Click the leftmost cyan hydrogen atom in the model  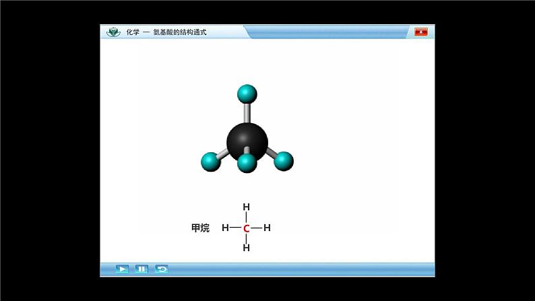click(211, 162)
